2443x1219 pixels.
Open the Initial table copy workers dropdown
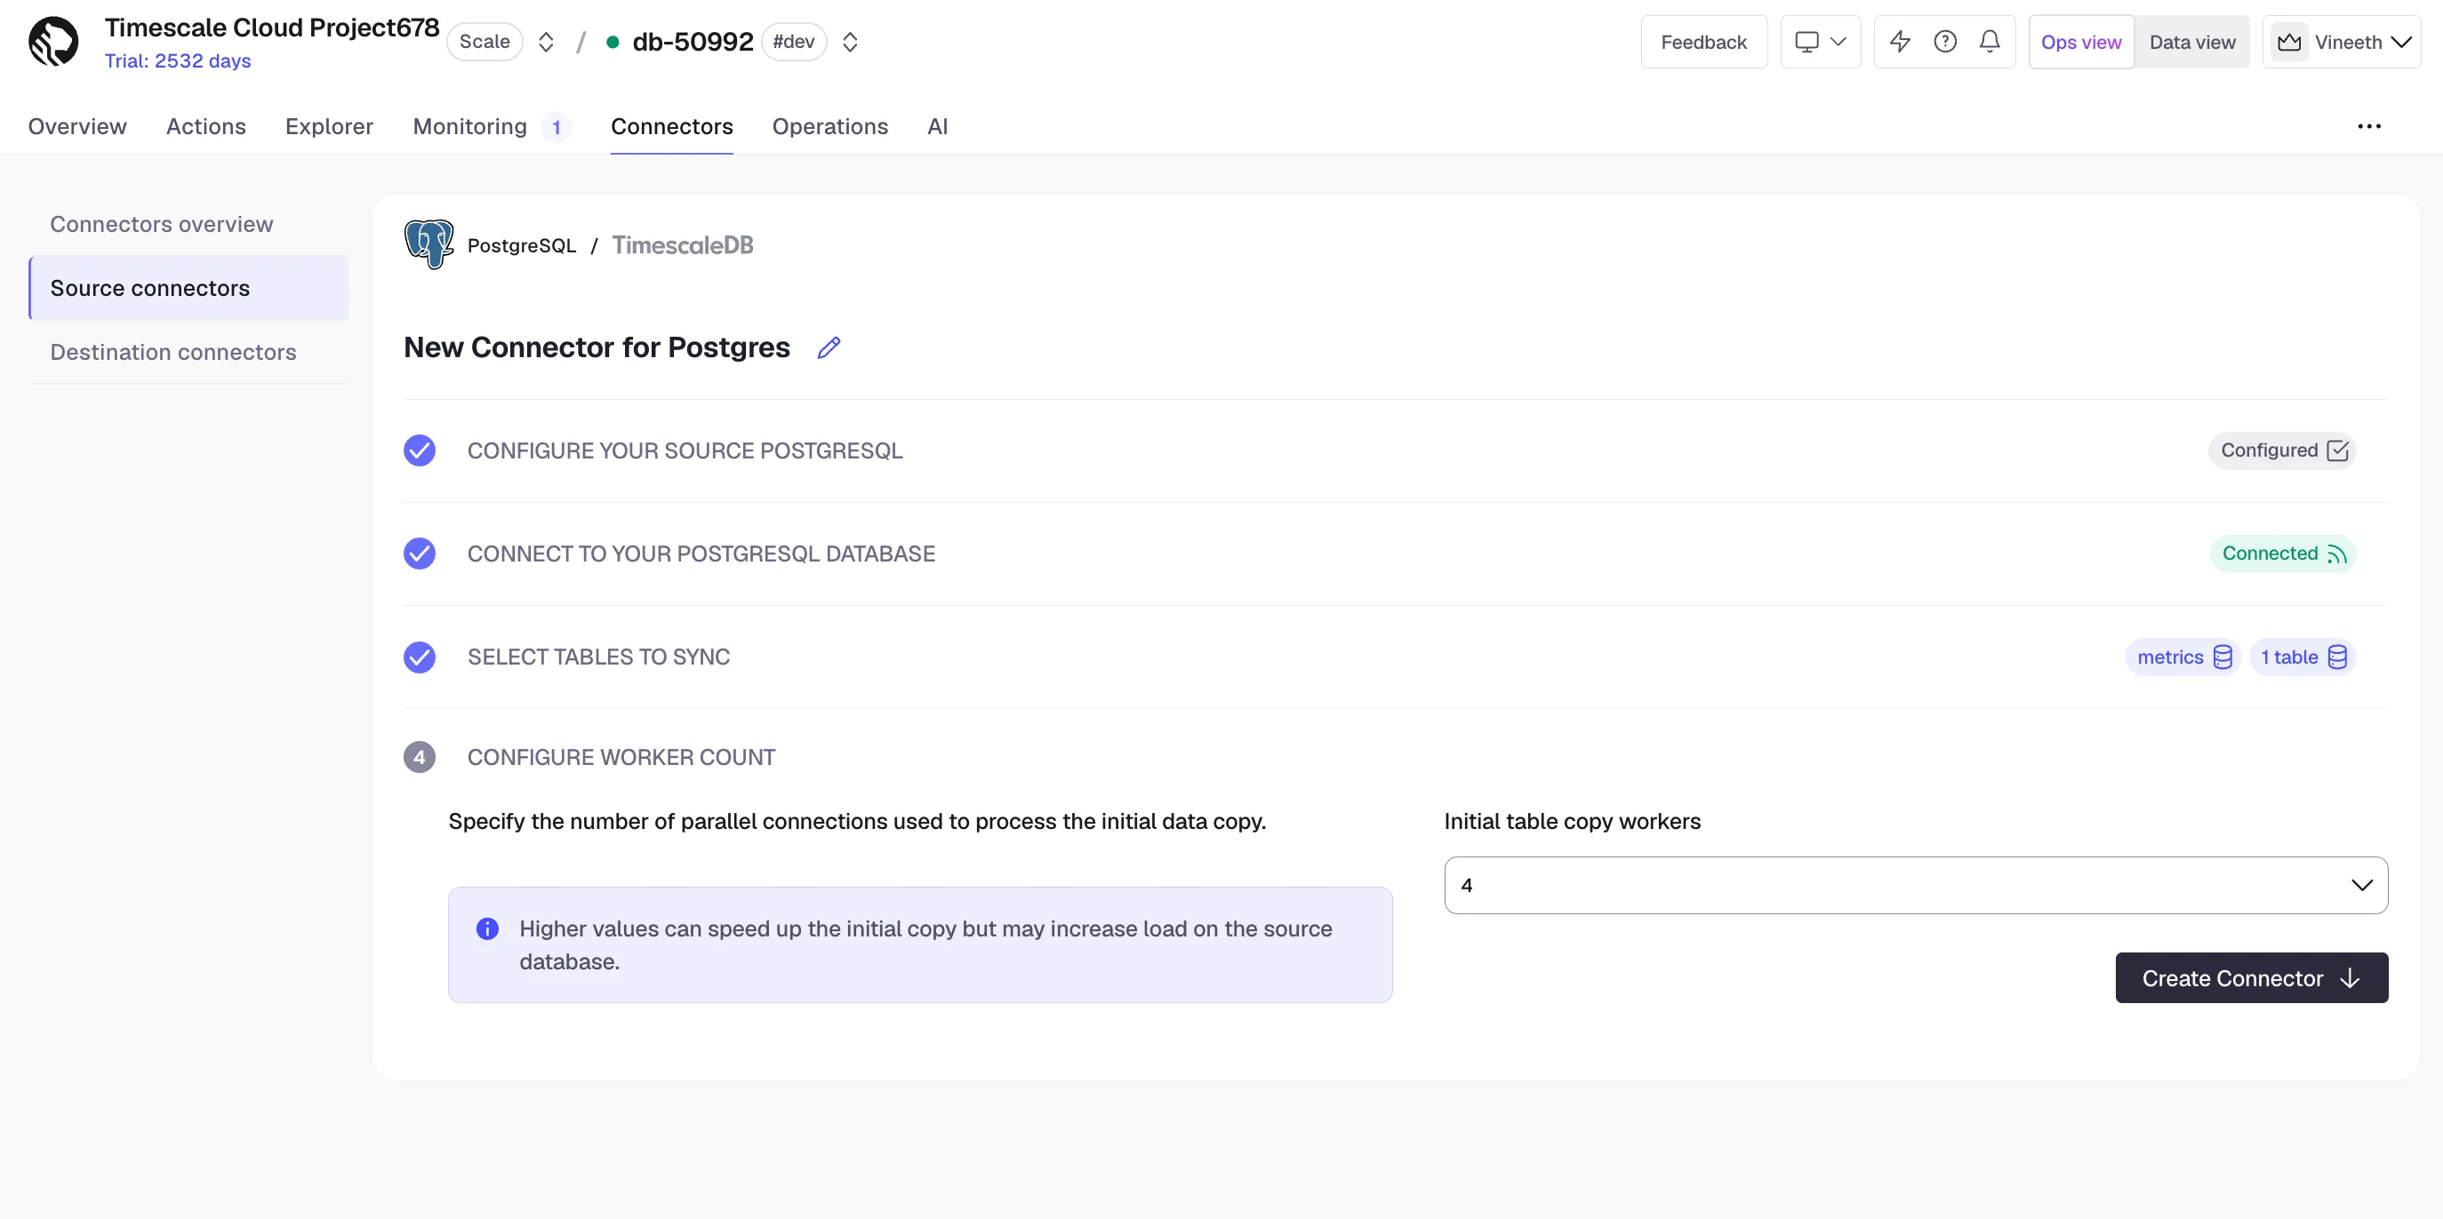1916,885
